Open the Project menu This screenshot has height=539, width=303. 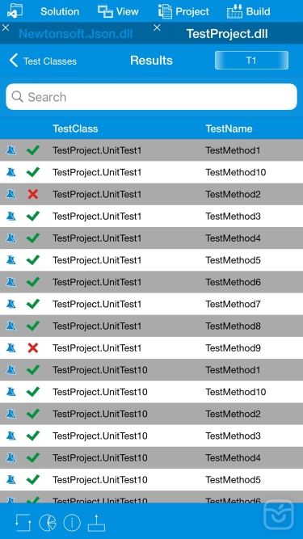(x=183, y=11)
